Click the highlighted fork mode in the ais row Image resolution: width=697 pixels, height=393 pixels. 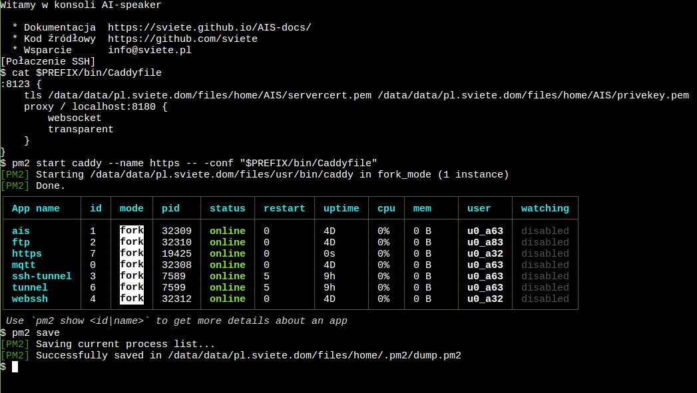pyautogui.click(x=132, y=231)
